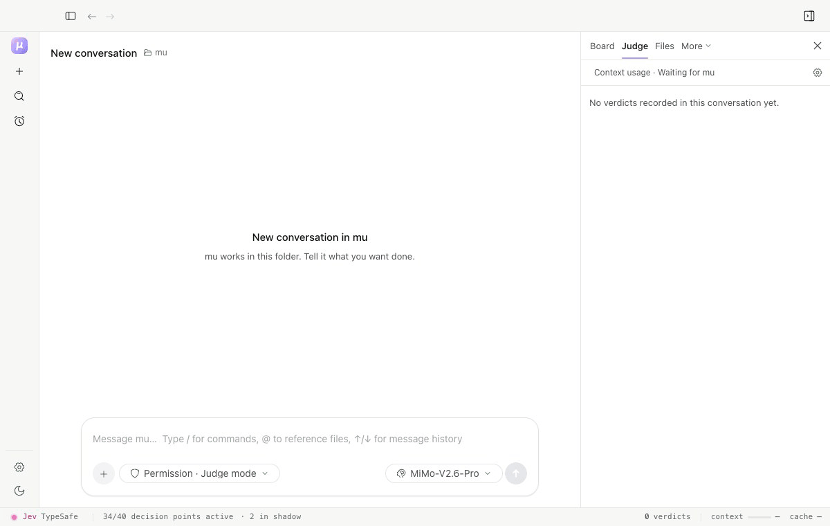Click the No verdicts recorded message
Screen dimensions: 830x526
tap(684, 102)
